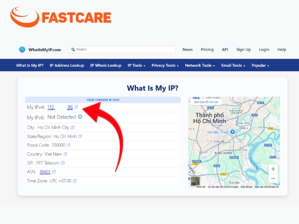Open IP Whois Lookup menu item
The height and width of the screenshot is (224, 299).
(106, 65)
